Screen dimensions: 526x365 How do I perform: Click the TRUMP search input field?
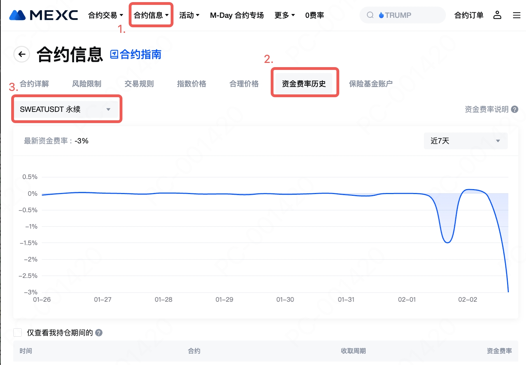(409, 15)
